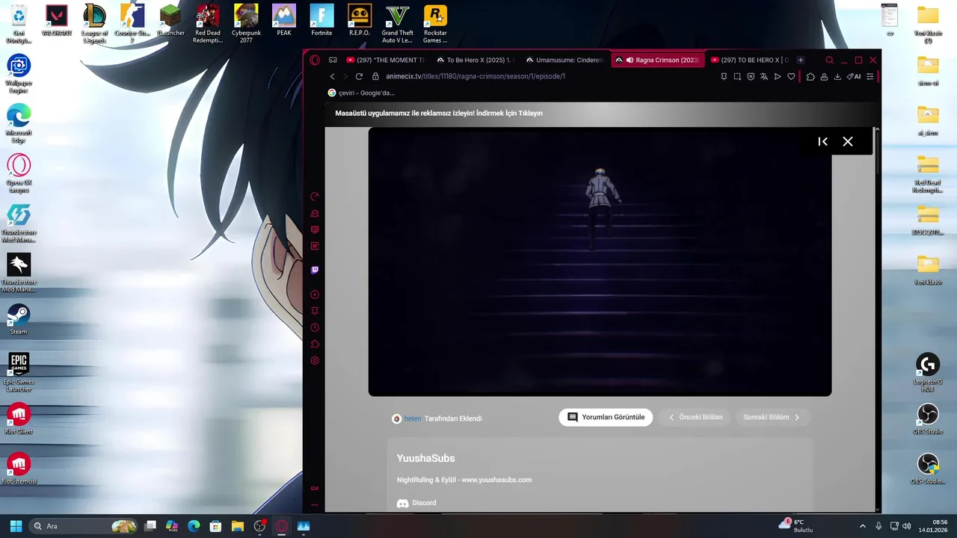Add a new browser tab
This screenshot has height=538, width=957.
(800, 60)
